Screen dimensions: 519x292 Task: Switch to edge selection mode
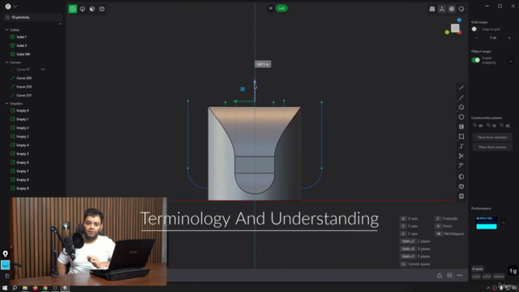point(83,9)
